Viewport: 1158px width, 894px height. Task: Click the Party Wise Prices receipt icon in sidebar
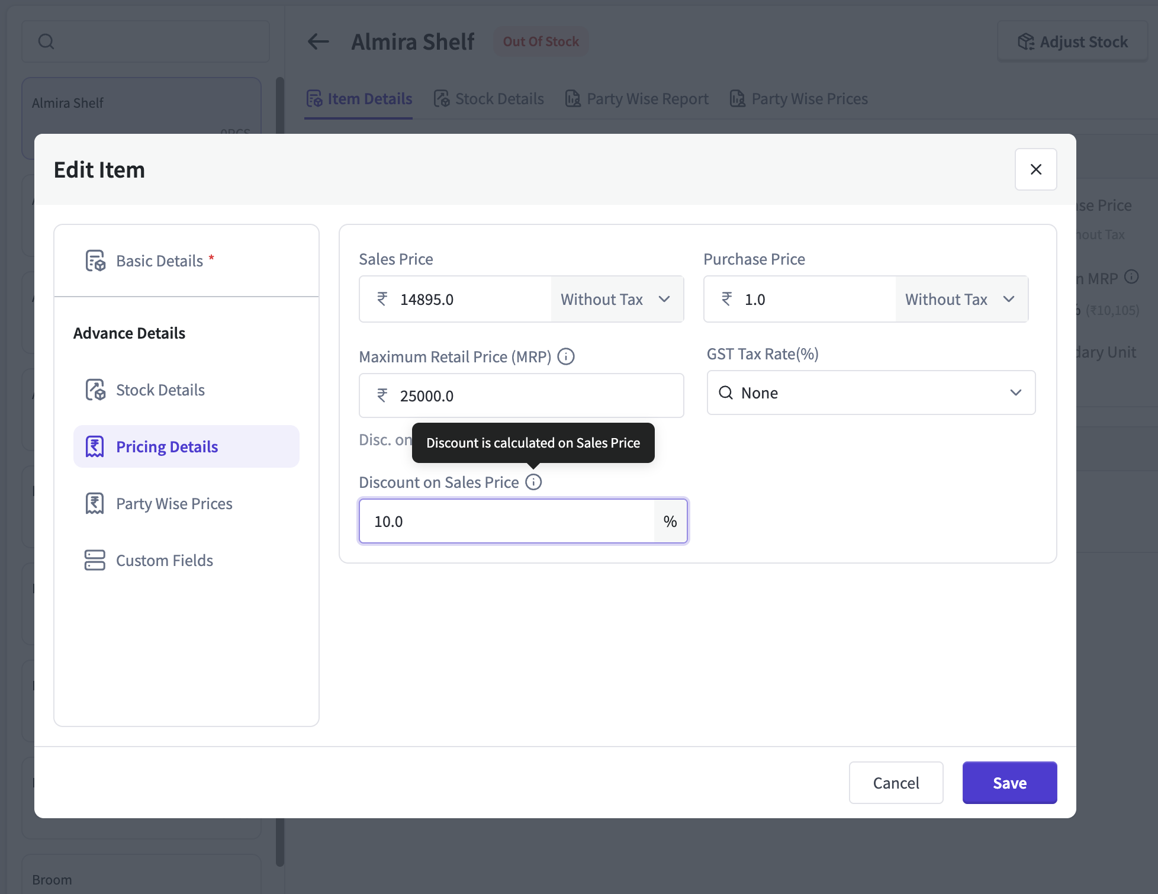click(x=95, y=503)
